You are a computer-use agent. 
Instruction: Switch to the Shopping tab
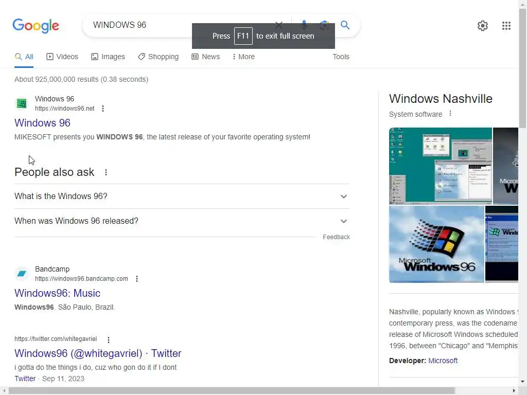pos(159,57)
